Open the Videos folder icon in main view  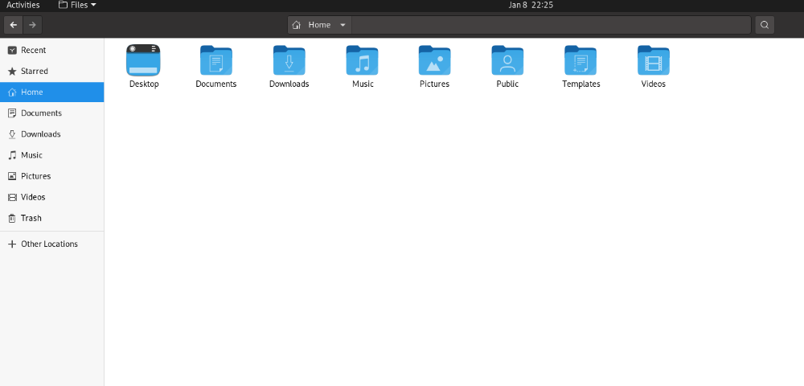(x=653, y=60)
